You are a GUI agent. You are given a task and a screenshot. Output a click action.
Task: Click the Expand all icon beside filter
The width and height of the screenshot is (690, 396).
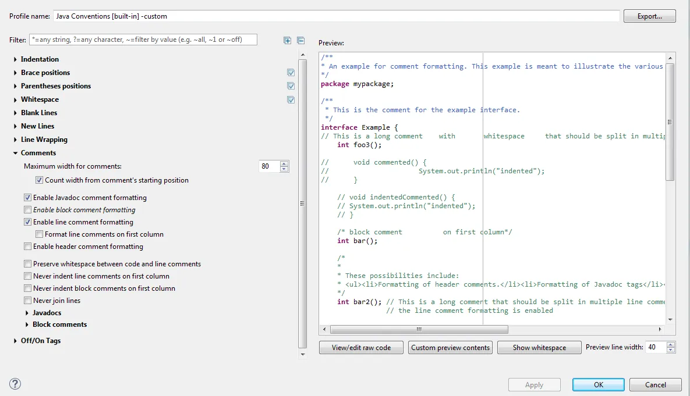[287, 40]
